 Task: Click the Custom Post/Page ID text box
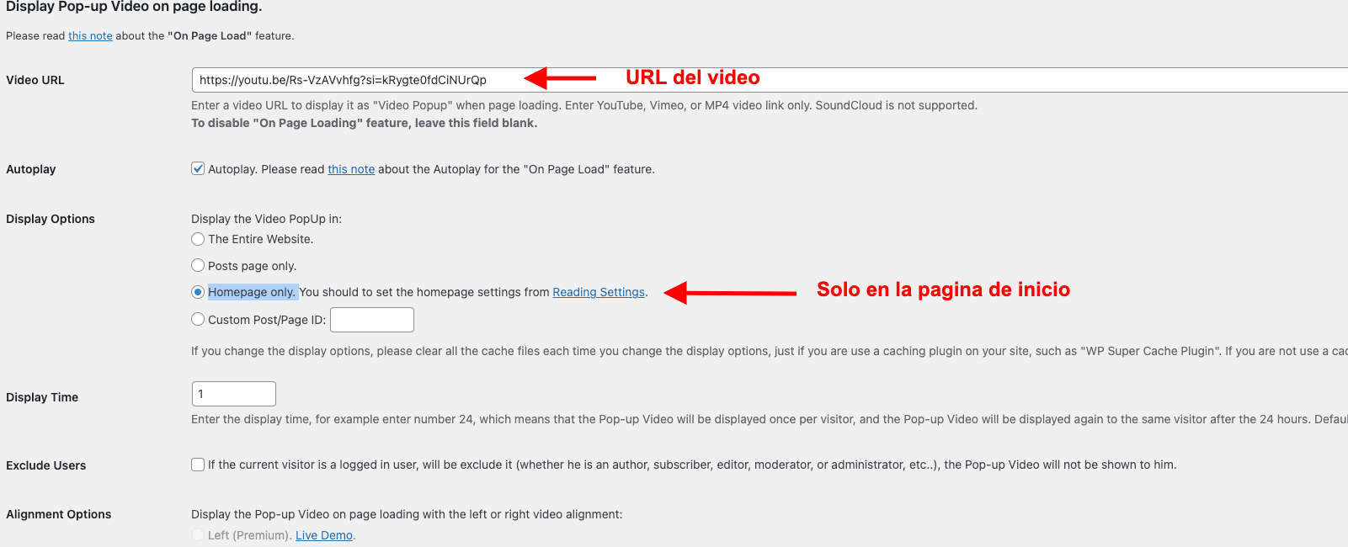tap(372, 320)
